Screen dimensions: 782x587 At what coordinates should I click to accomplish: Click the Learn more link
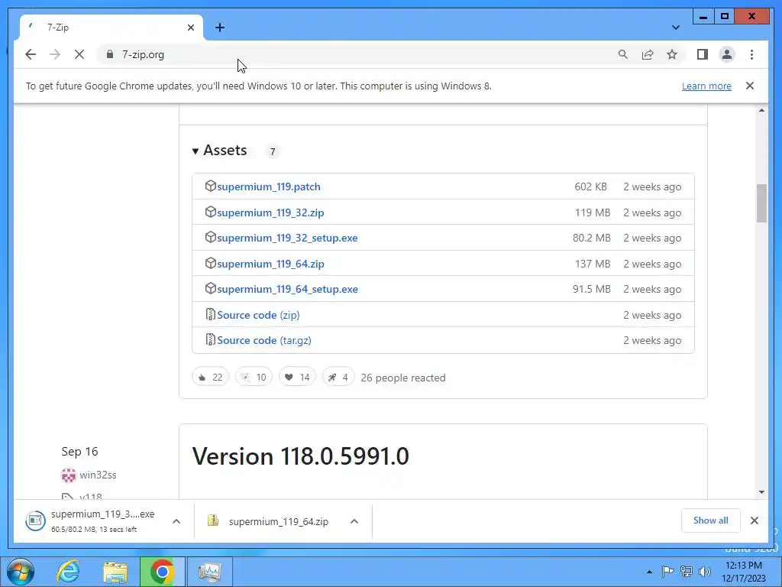(x=706, y=86)
